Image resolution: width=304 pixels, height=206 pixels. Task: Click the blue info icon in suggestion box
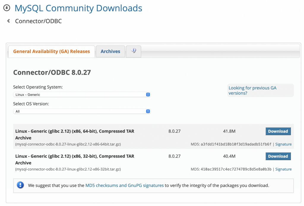tap(20, 185)
